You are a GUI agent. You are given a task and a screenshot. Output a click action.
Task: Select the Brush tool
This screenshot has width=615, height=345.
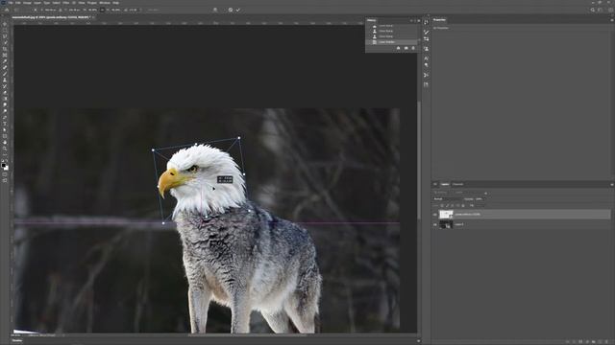(x=5, y=74)
